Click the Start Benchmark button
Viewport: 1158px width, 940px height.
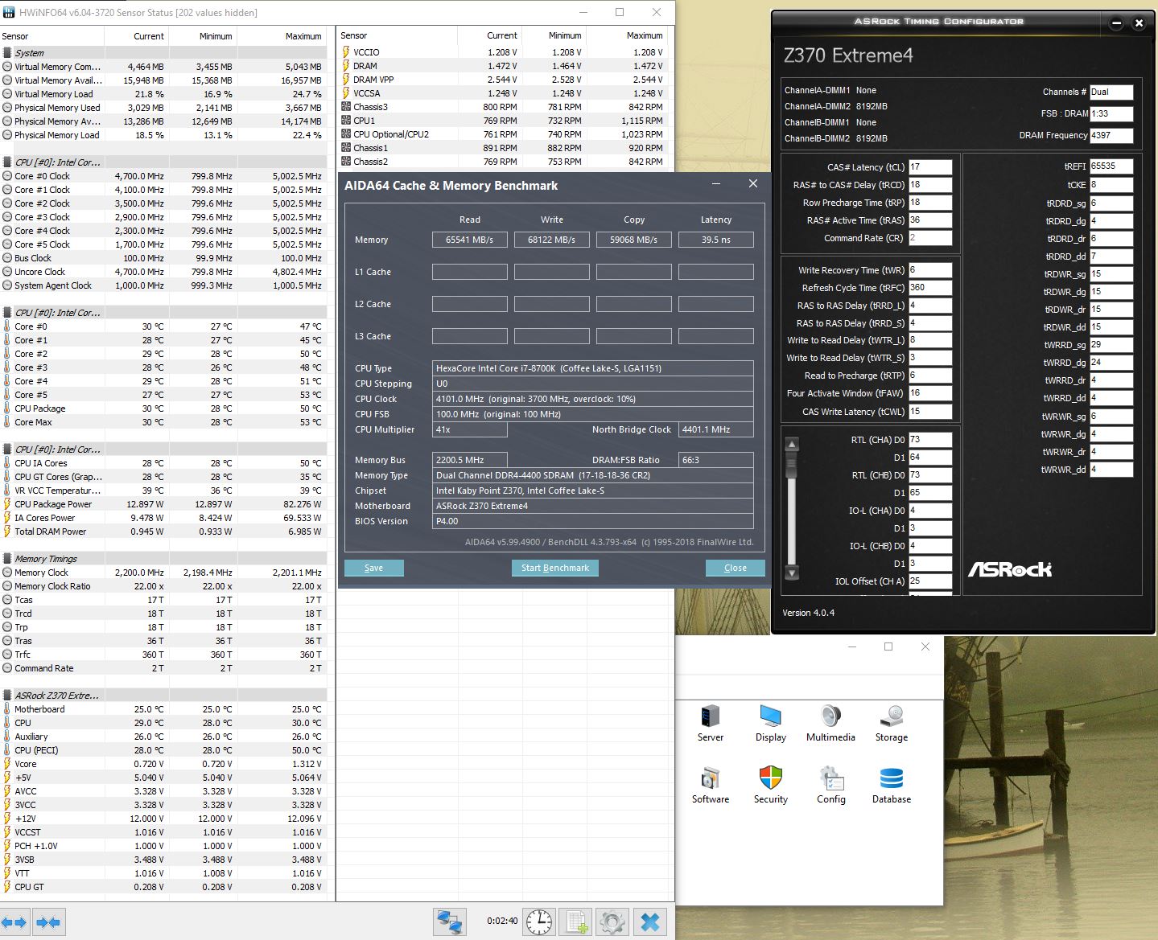coord(554,568)
